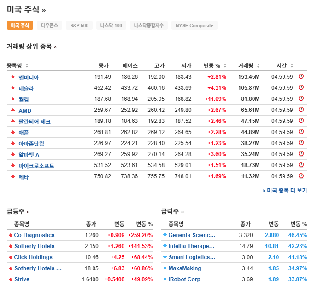The width and height of the screenshot is (312, 291).
Task: Click the blue down arrow beside Smart Logistics
Action: [x=165, y=257]
